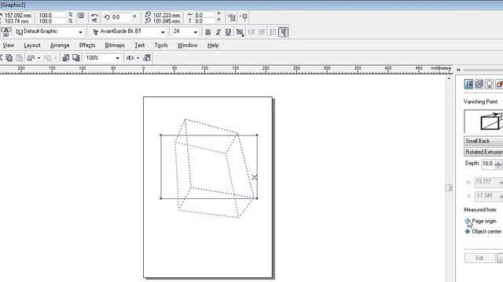This screenshot has height=282, width=503.
Task: Open the Window menu
Action: (x=187, y=45)
